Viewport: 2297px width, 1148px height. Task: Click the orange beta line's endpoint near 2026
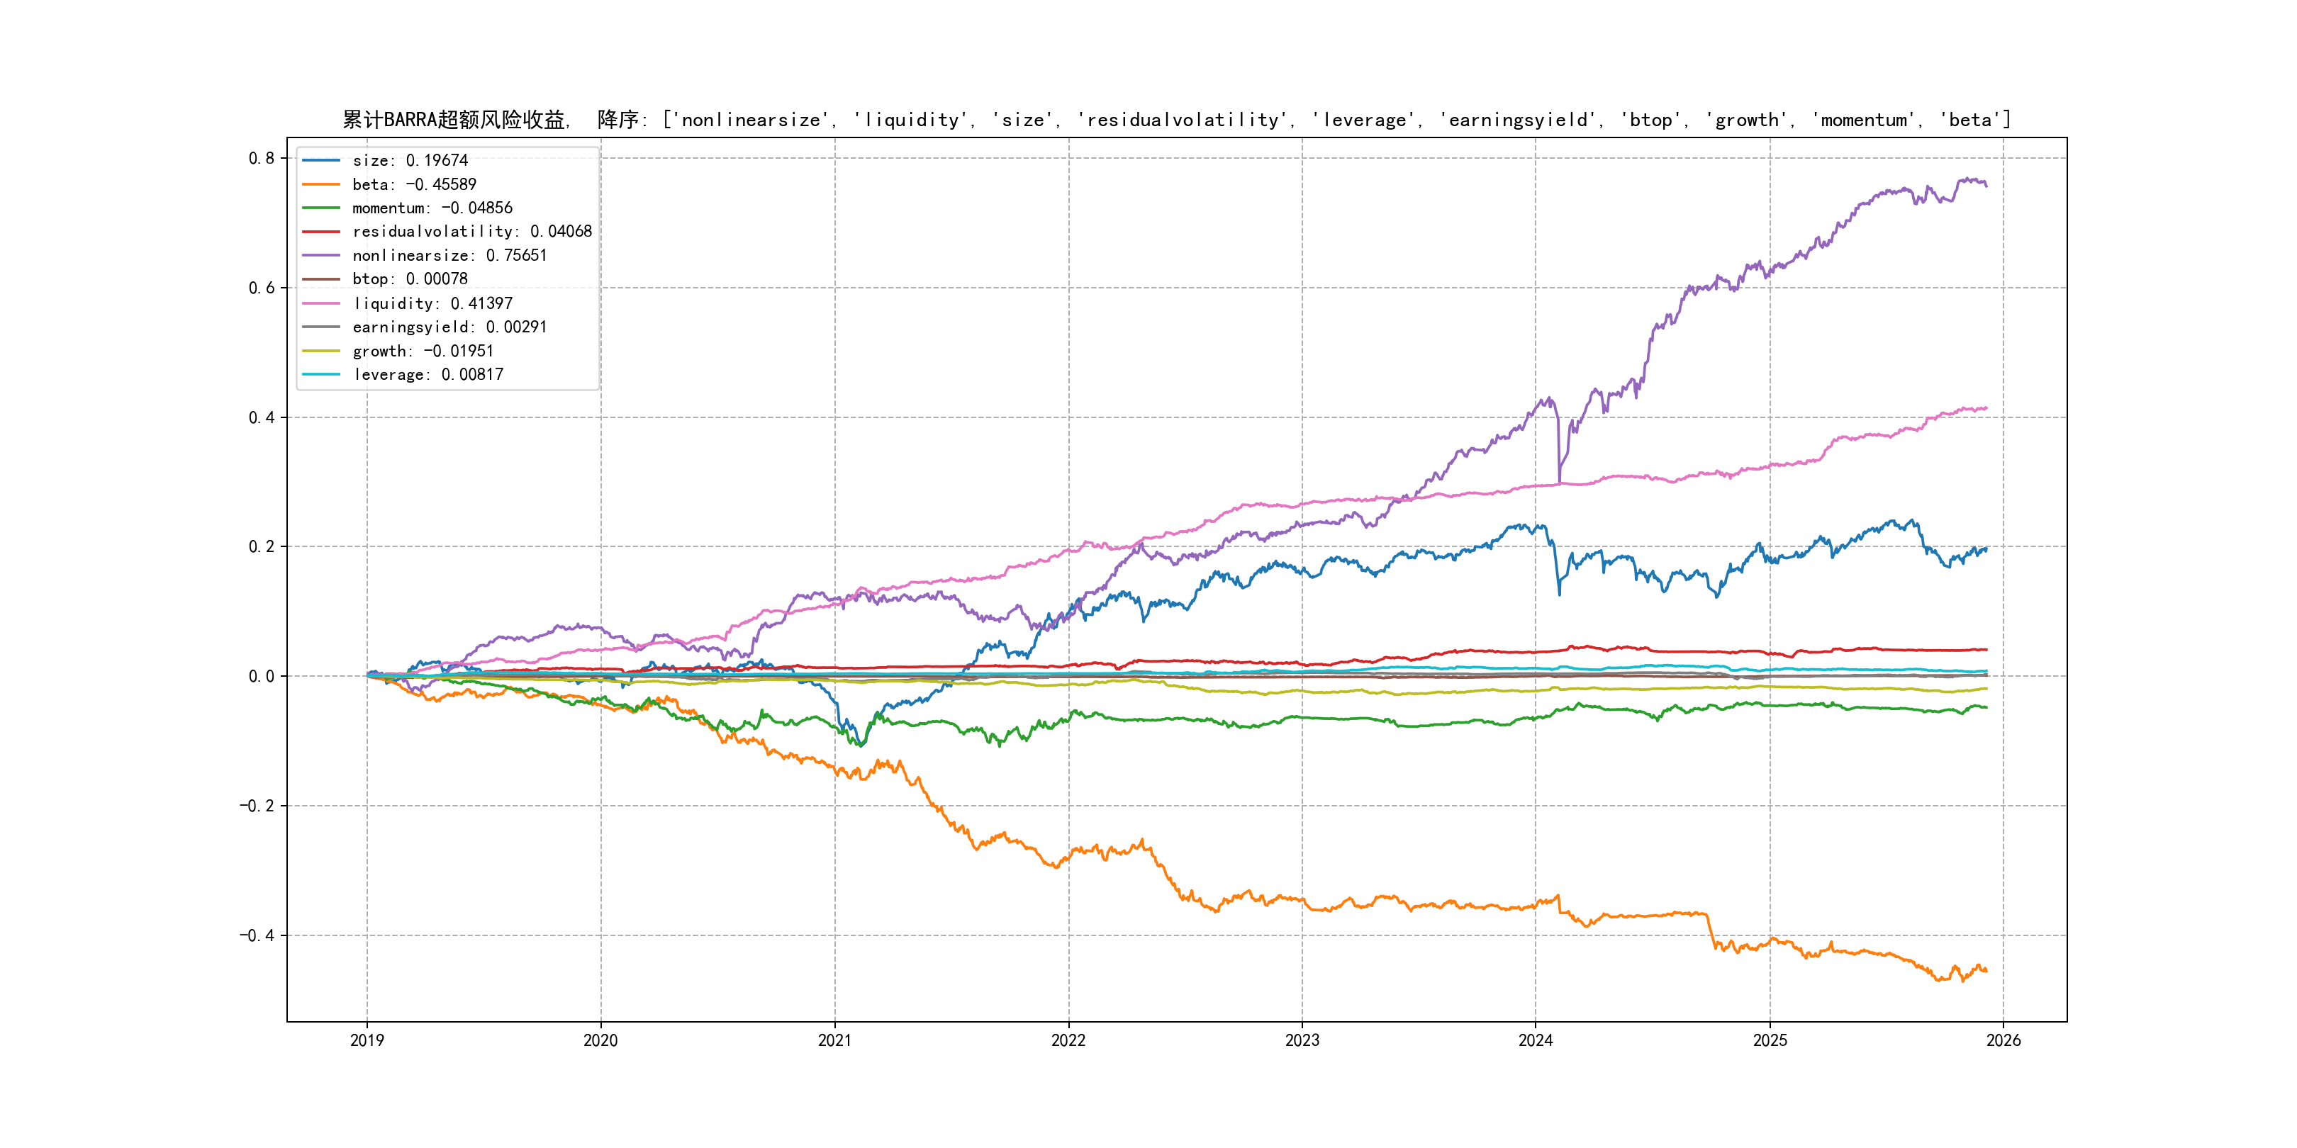tap(1986, 971)
